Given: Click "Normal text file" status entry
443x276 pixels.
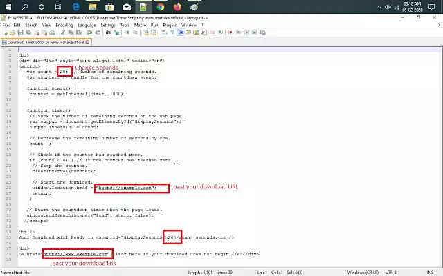Looking at the screenshot, I should 15,273.
